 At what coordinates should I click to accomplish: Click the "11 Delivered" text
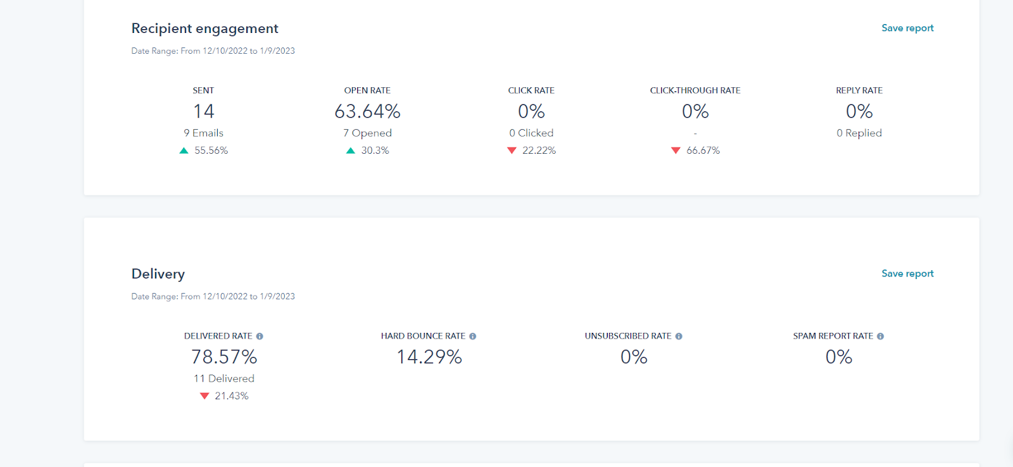coord(223,378)
